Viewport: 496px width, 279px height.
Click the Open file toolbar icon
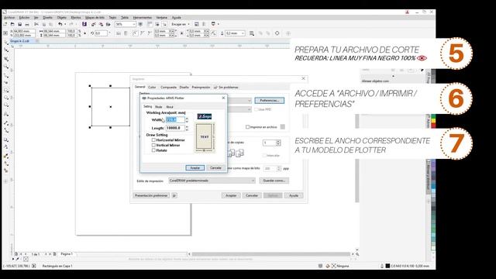coord(12,24)
